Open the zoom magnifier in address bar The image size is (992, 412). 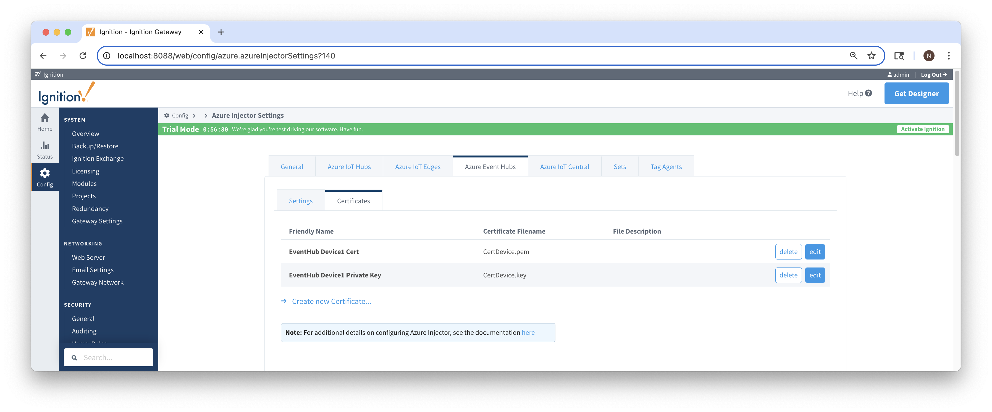[853, 56]
